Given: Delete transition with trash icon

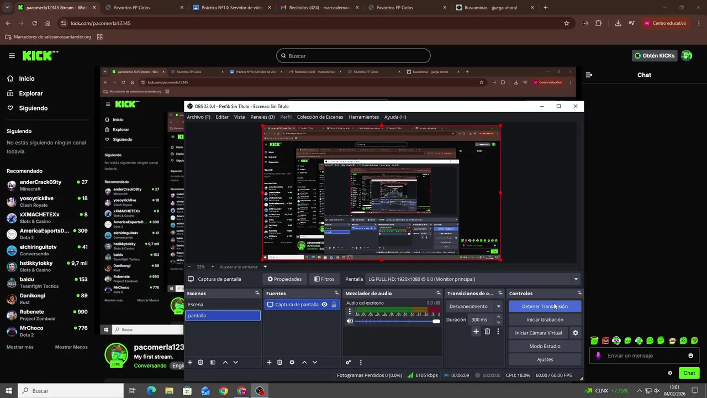Looking at the screenshot, I should (487, 331).
